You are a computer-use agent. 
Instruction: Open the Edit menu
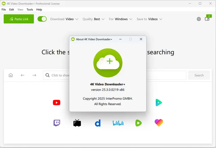[x=11, y=9]
